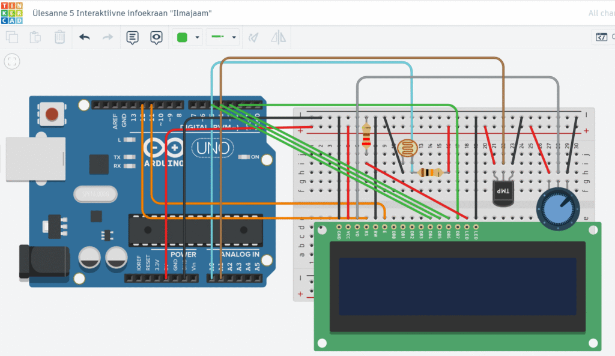Image resolution: width=615 pixels, height=356 pixels.
Task: Click the ANALOG IN label
Action: pos(240,255)
